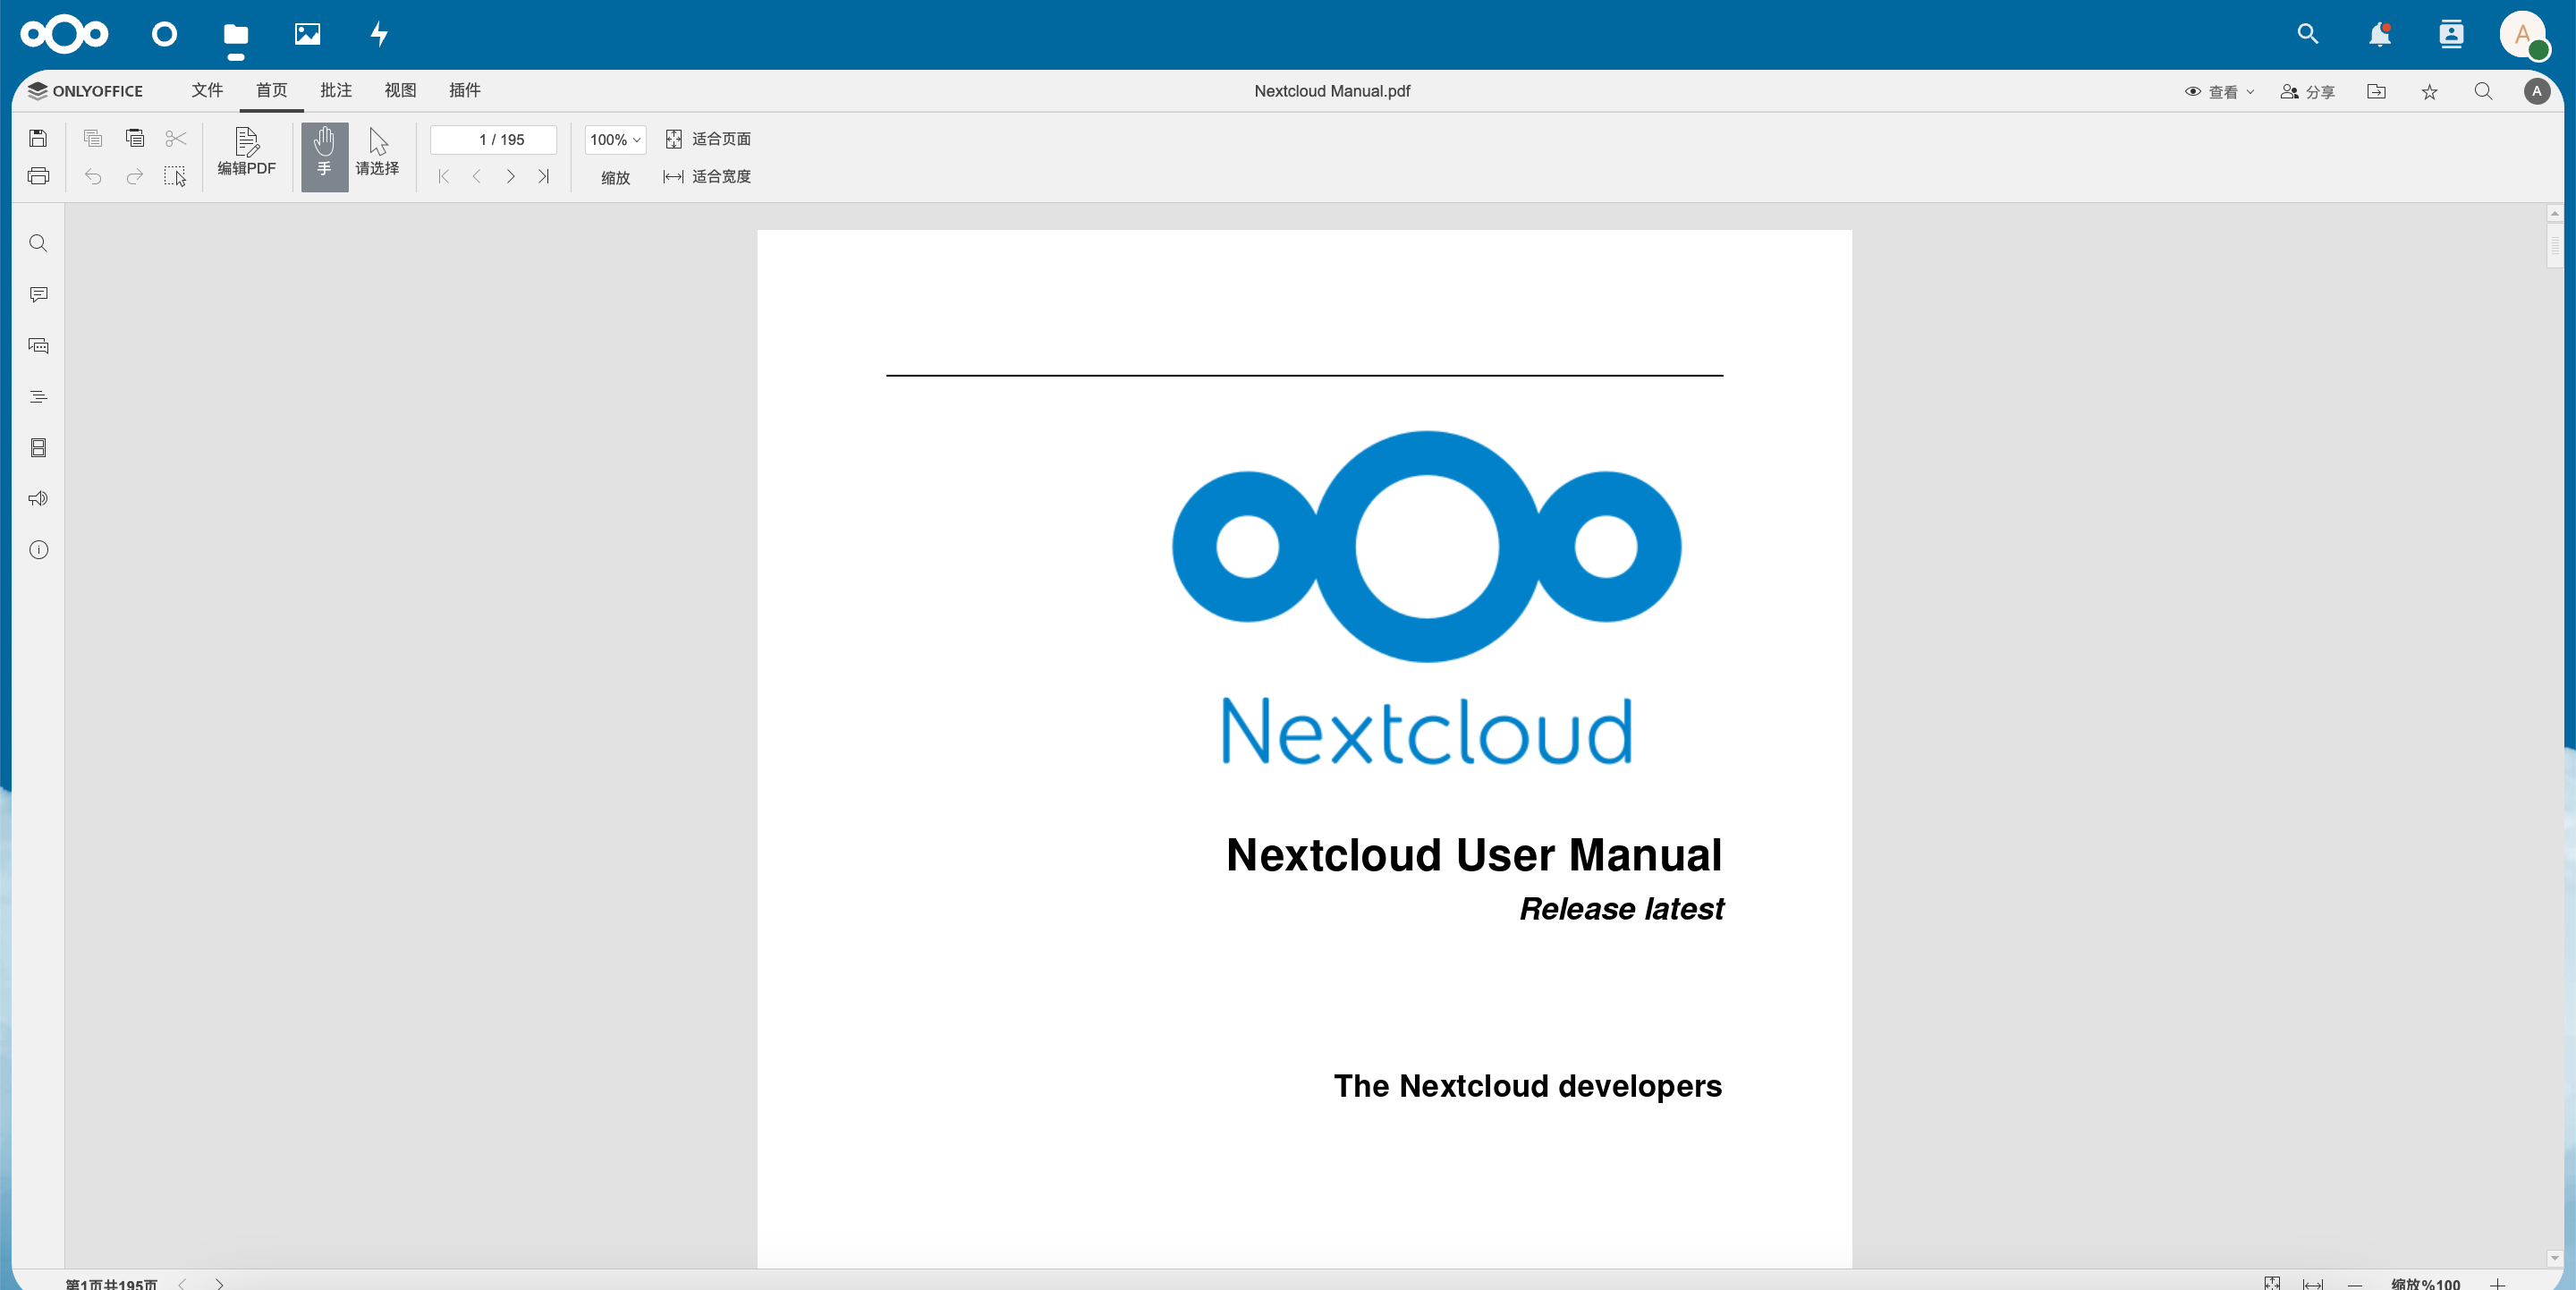Click the open file location icon
This screenshot has height=1290, width=2576.
(2376, 91)
